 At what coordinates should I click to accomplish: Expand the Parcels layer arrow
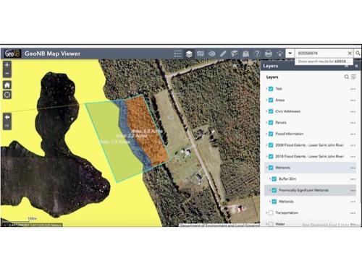point(266,122)
